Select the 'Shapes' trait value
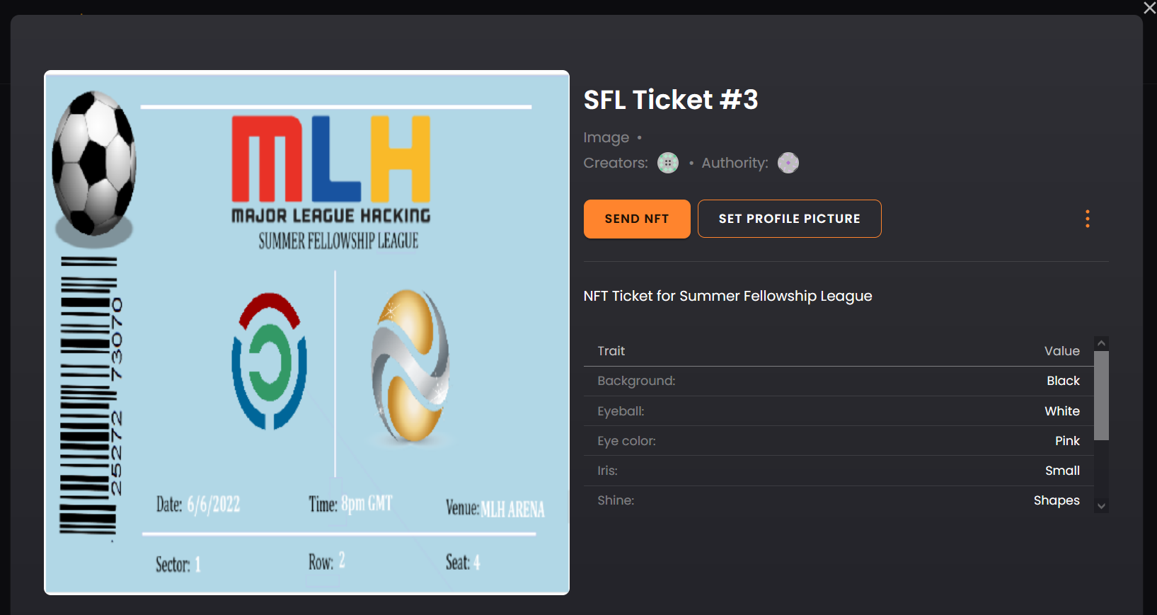Viewport: 1157px width, 615px height. pyautogui.click(x=1057, y=500)
